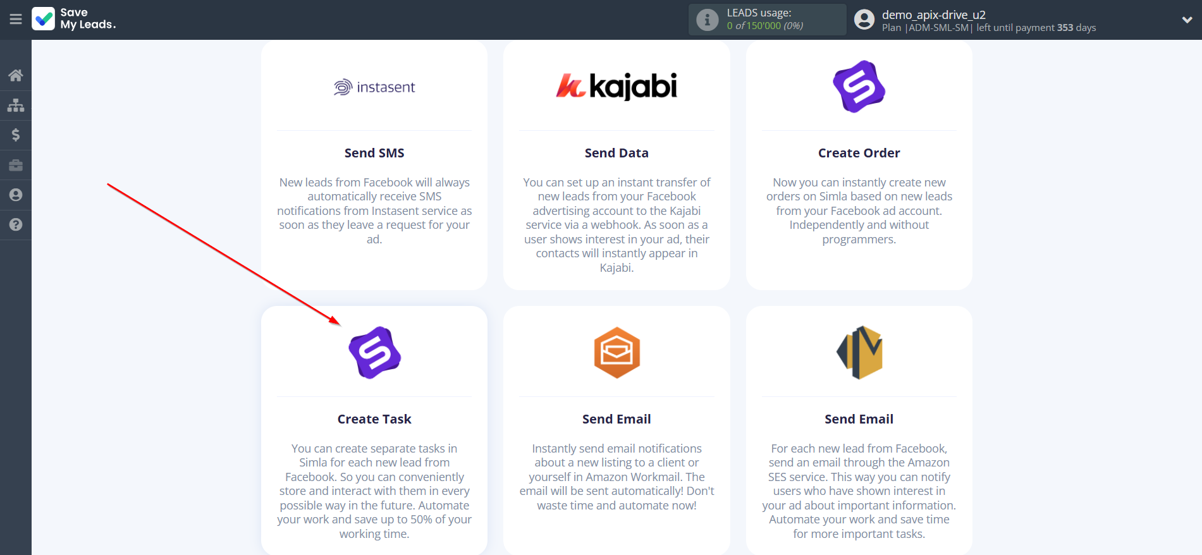Click the briefcase icon in sidebar

[x=16, y=165]
